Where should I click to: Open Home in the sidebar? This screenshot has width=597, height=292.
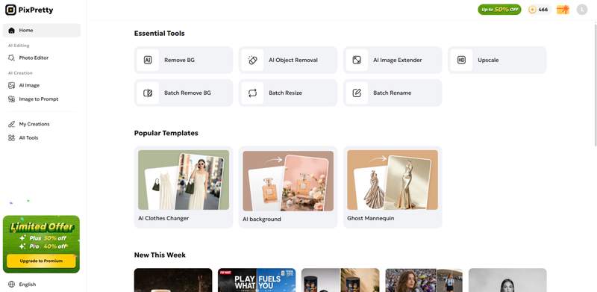coord(42,31)
